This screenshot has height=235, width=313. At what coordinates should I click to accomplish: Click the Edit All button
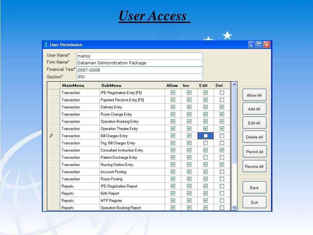pos(254,123)
